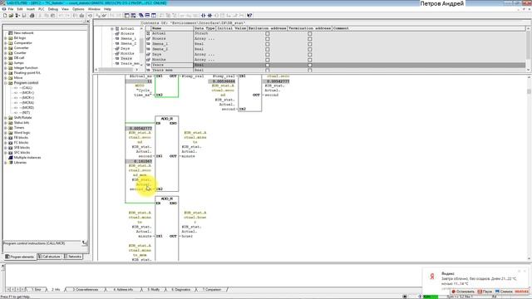
Task: Close the bottom details output pane
Action: [x=3, y=267]
